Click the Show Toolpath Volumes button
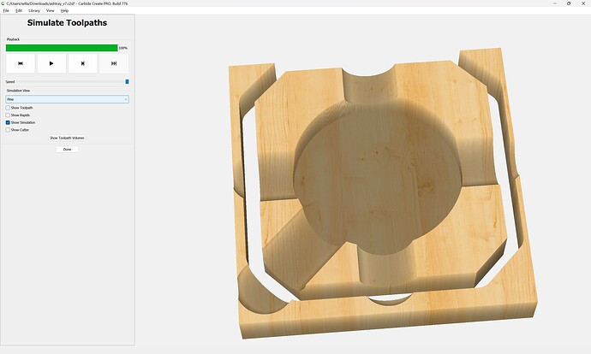Image resolution: width=591 pixels, height=354 pixels. pyautogui.click(x=67, y=138)
